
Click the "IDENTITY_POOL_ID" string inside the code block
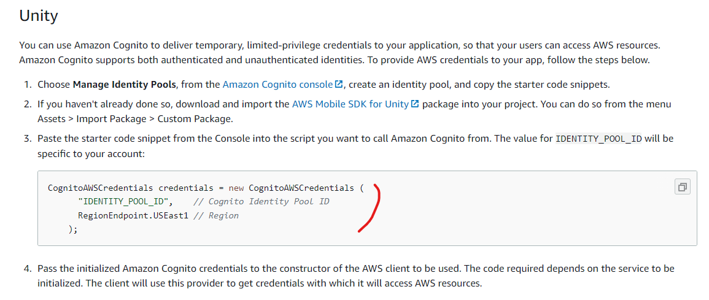pyautogui.click(x=125, y=201)
